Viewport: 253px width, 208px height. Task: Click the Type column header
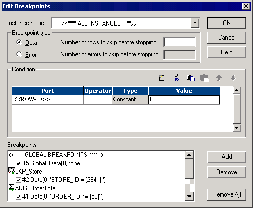pyautogui.click(x=130, y=91)
